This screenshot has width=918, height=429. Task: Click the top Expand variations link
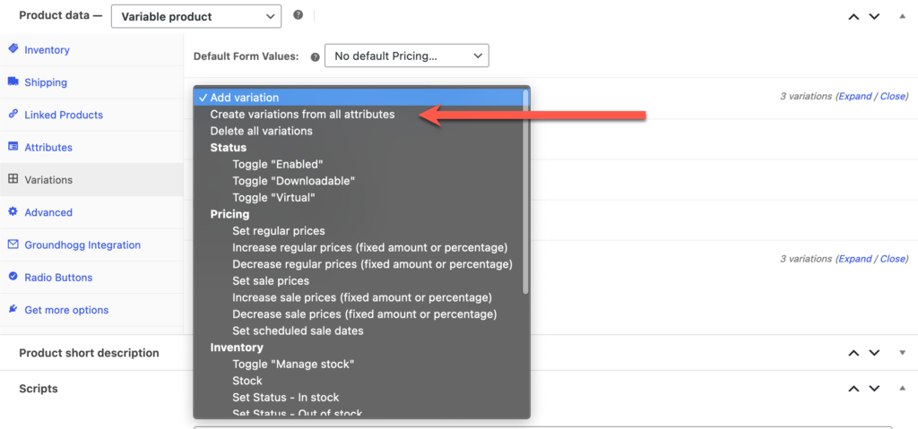[x=854, y=97]
